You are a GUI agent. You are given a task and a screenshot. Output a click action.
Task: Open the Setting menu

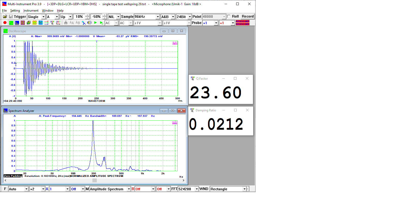click(15, 11)
